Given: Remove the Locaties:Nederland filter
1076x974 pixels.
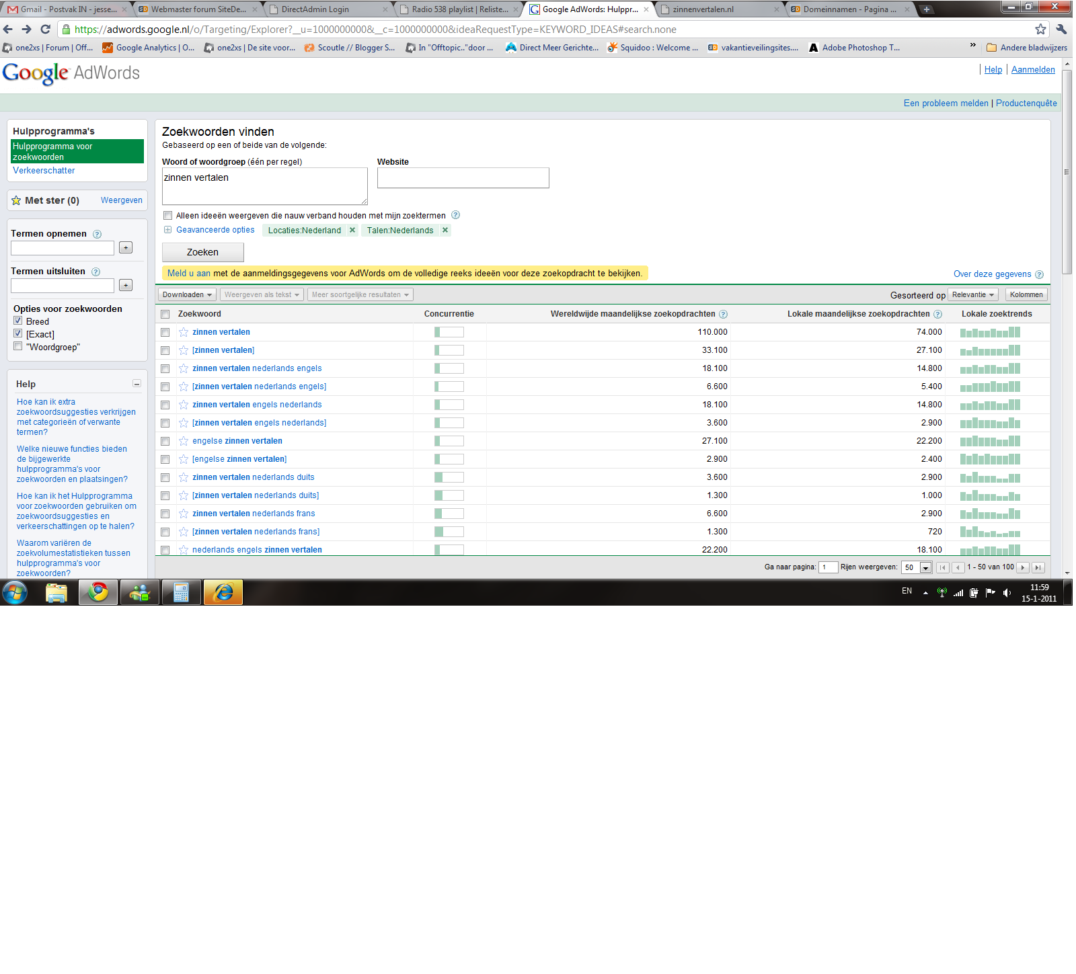Looking at the screenshot, I should point(352,230).
